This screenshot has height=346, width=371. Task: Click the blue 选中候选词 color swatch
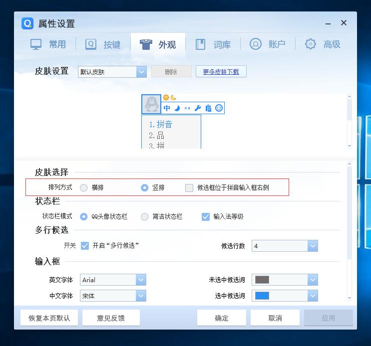point(262,296)
